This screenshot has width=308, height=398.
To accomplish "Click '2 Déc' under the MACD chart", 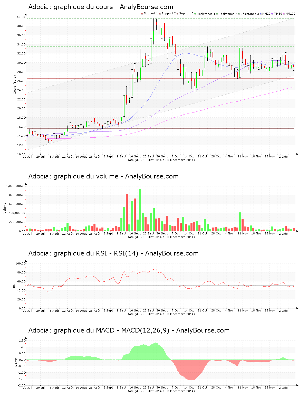I will [x=283, y=387].
